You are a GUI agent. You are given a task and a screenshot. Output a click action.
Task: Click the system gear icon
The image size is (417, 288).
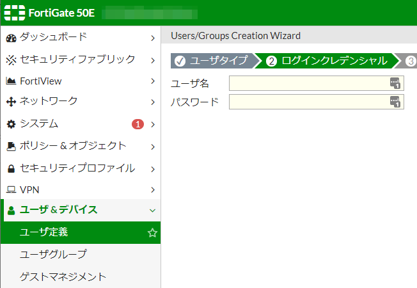point(10,124)
